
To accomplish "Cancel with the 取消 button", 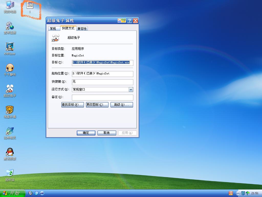I will point(107,133).
